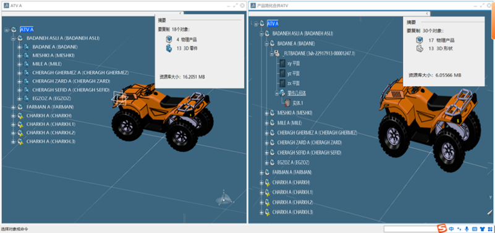Expand FARMAN A node in left tree
Image resolution: width=495 pixels, height=233 pixels.
click(x=13, y=107)
